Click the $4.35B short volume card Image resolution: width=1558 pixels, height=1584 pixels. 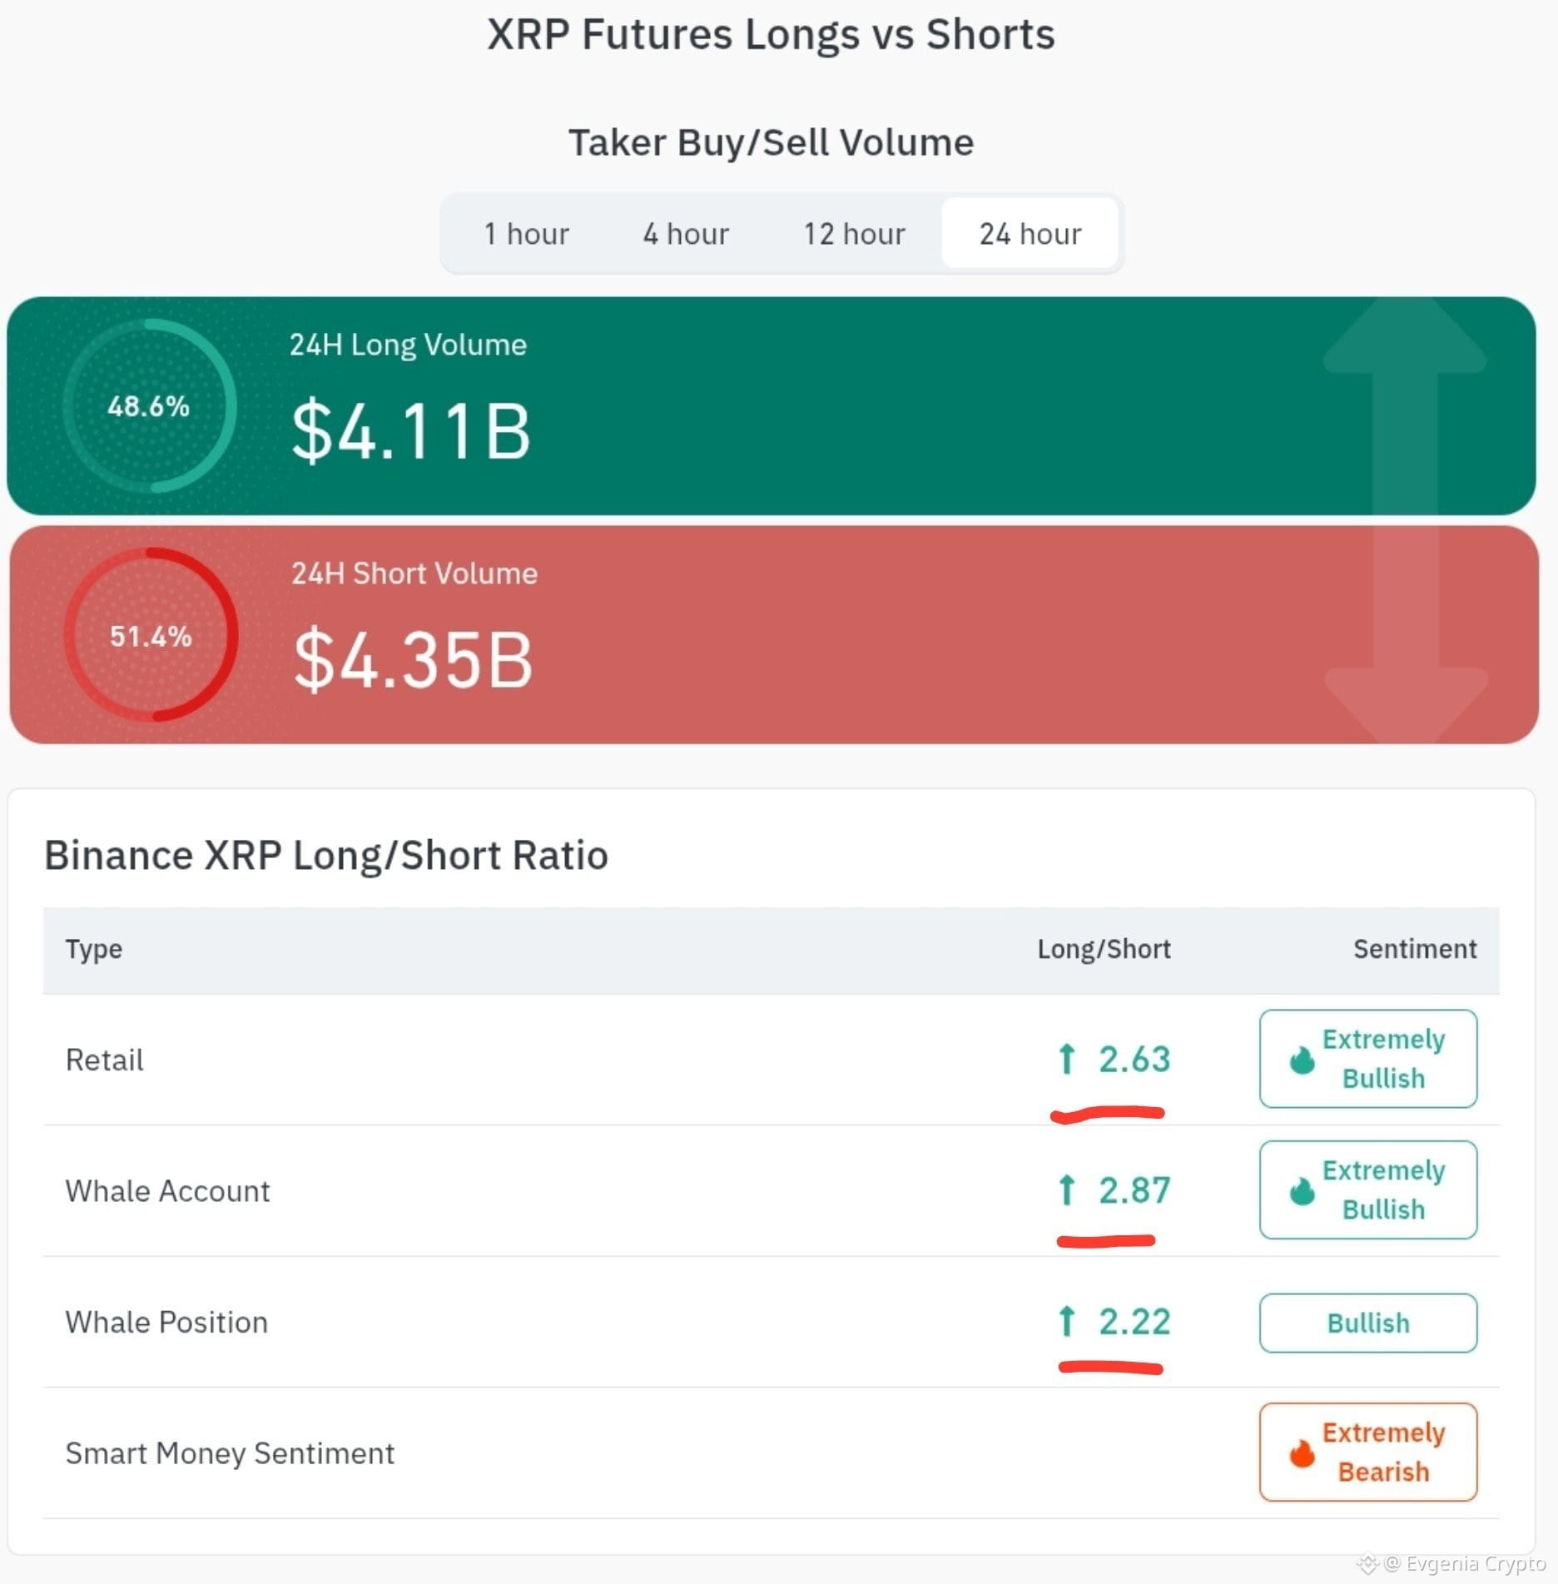(774, 635)
